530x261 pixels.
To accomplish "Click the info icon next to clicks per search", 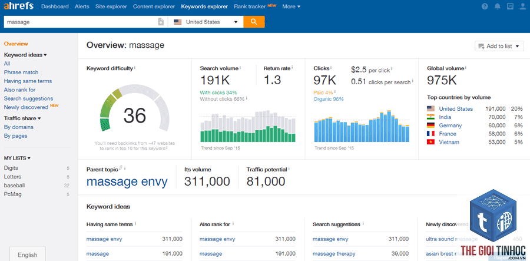I will 413,81.
